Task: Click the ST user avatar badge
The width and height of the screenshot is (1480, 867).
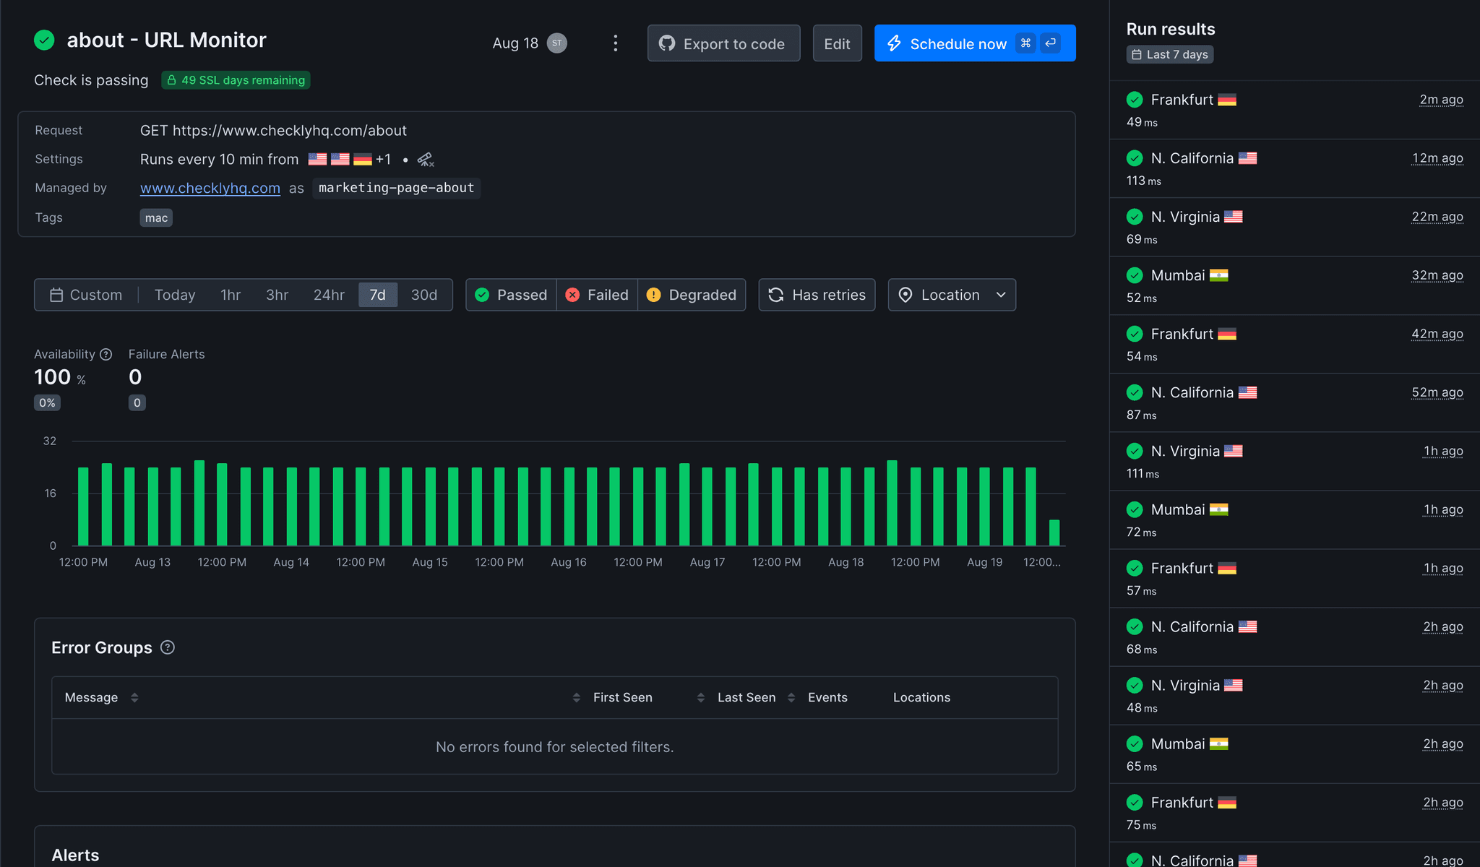Action: point(556,43)
